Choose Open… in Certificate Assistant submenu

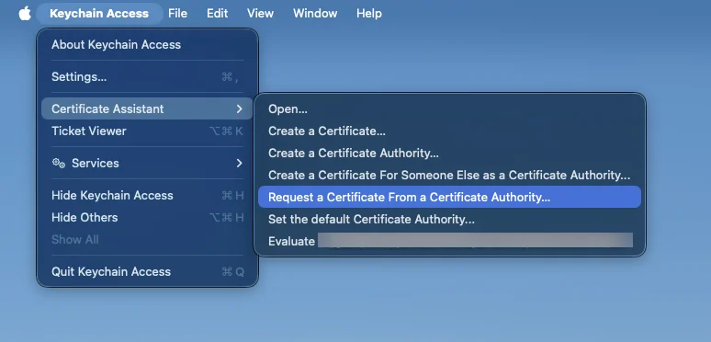pyautogui.click(x=450, y=108)
